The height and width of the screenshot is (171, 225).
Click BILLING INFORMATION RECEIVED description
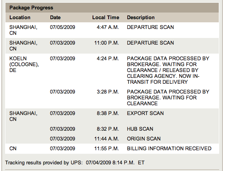pyautogui.click(x=169, y=148)
